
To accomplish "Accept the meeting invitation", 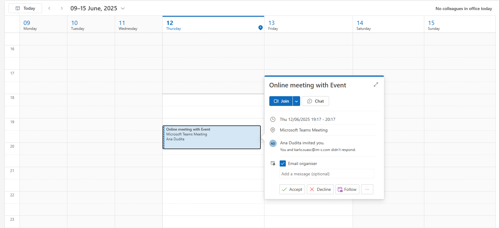I will click(x=292, y=189).
